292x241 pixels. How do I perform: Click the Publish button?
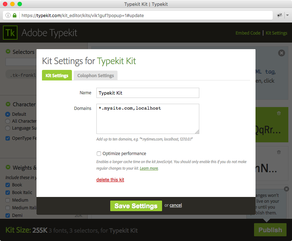click(270, 230)
